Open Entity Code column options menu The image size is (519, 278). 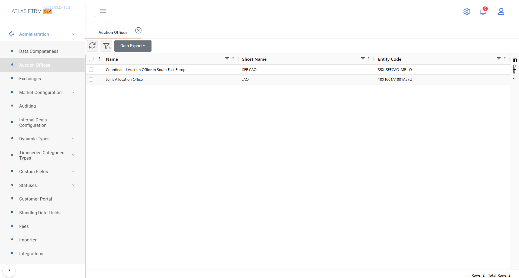click(505, 59)
